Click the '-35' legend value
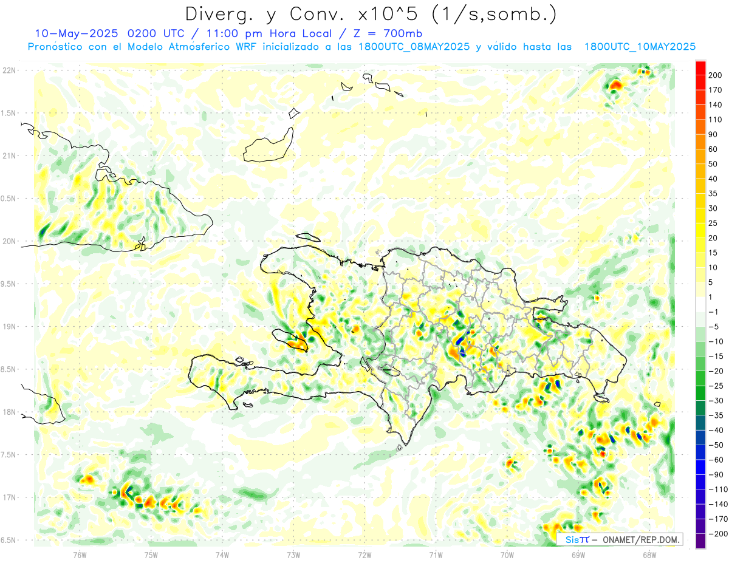The width and height of the screenshot is (729, 563). pos(716,415)
